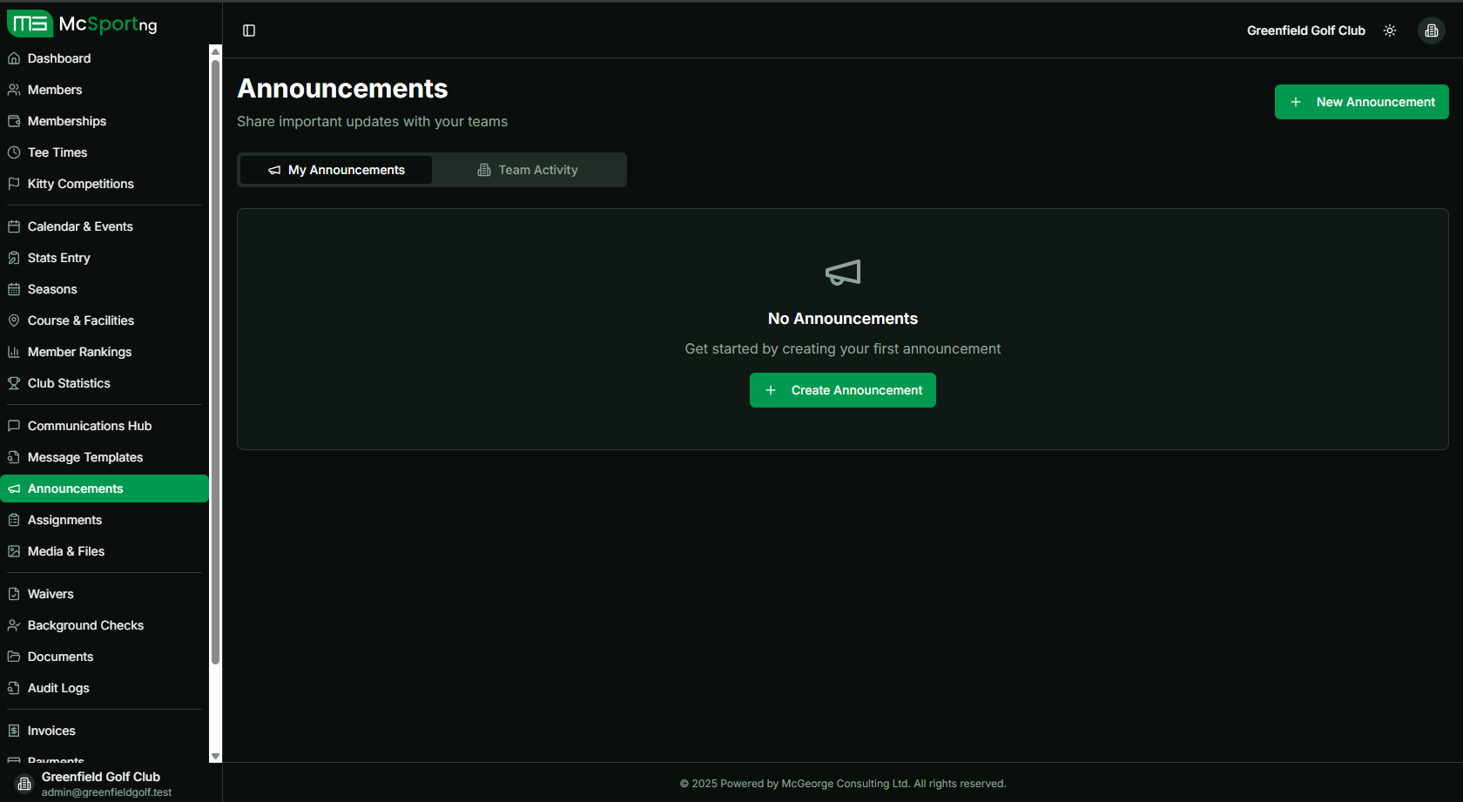Click the sidebar scroll up arrow
1463x802 pixels.
click(x=215, y=51)
